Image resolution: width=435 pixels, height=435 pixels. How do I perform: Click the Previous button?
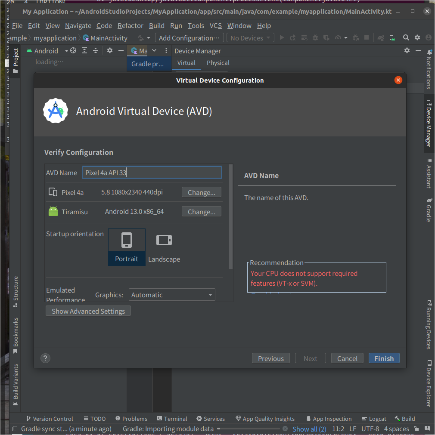(x=271, y=358)
